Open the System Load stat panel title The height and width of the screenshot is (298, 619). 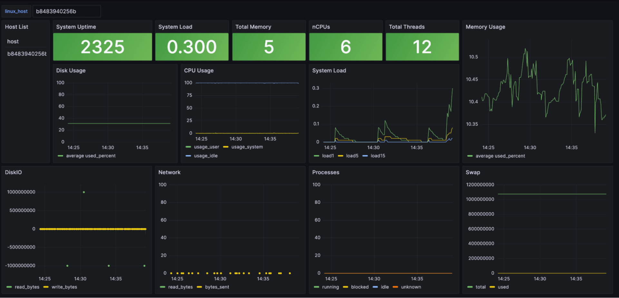pyautogui.click(x=175, y=27)
